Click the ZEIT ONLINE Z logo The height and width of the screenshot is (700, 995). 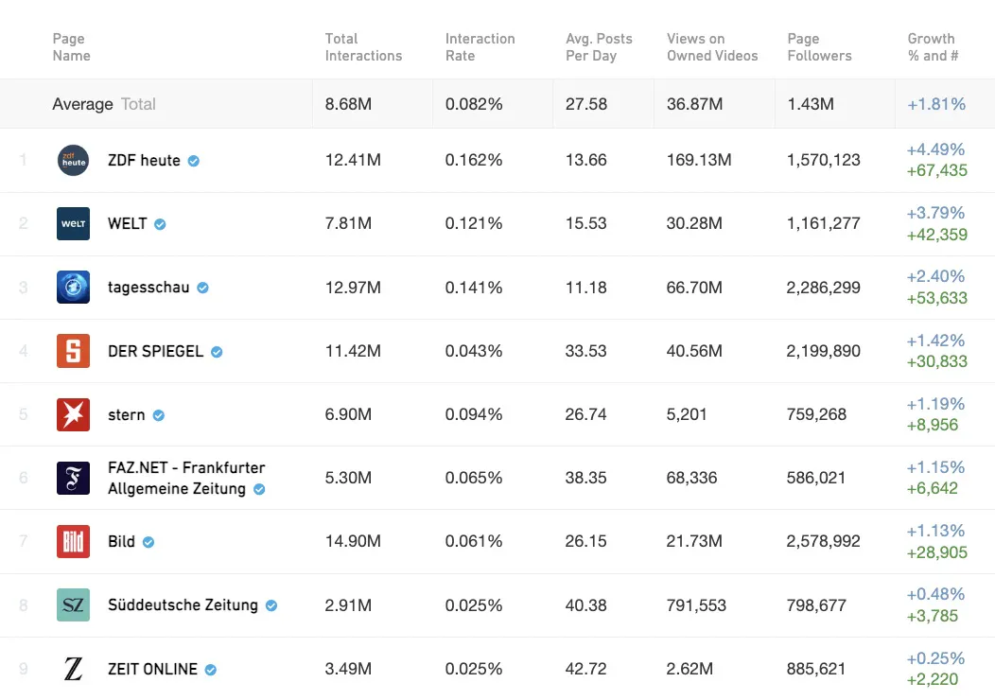pos(73,669)
